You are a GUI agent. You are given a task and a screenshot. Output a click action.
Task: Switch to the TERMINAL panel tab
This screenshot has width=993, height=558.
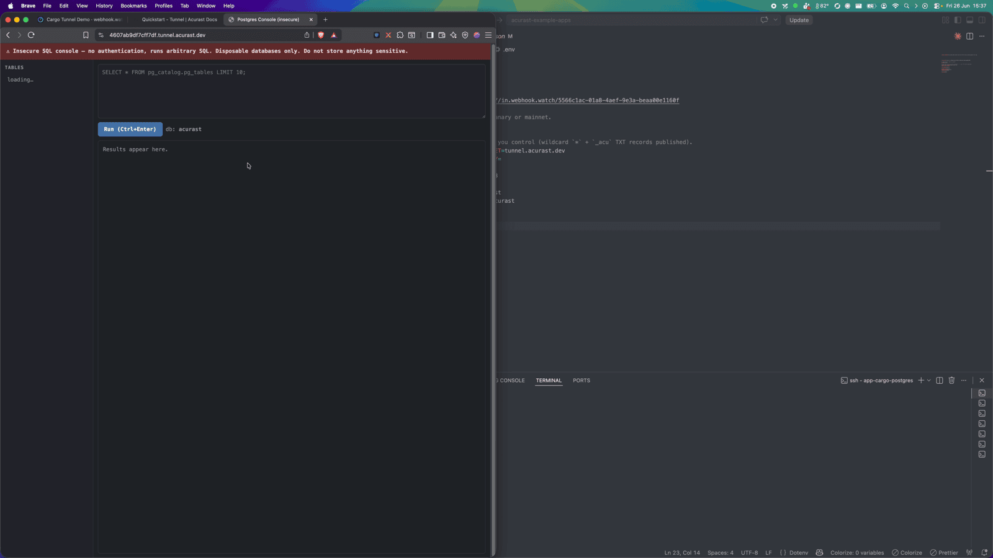[549, 380]
